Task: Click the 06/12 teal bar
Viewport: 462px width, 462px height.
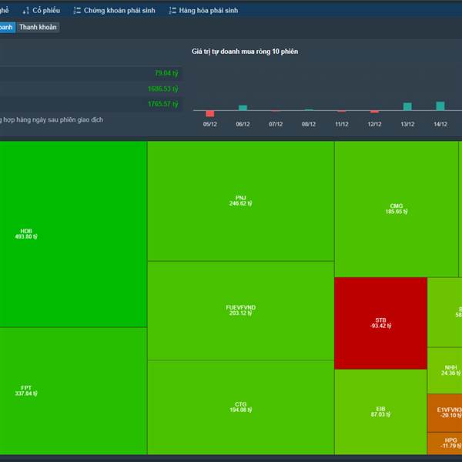Action: (243, 108)
